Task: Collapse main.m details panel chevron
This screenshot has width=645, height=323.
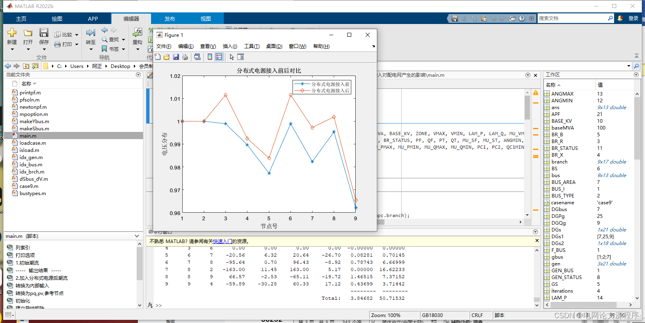Action: coord(137,236)
